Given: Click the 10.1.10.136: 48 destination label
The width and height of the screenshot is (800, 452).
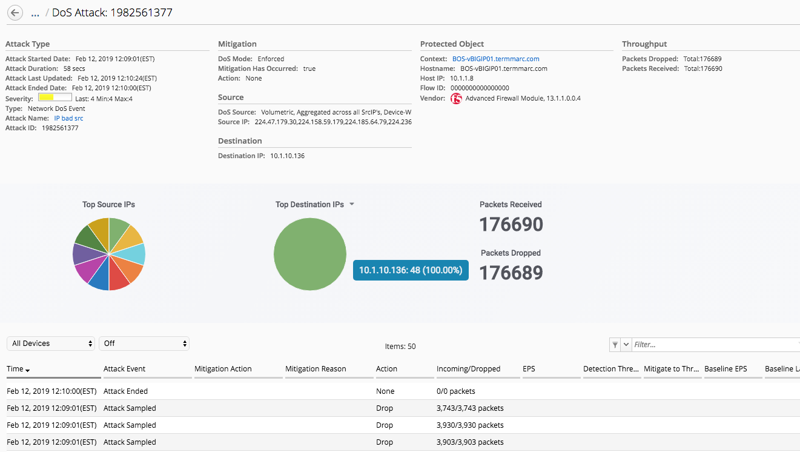Looking at the screenshot, I should tap(410, 270).
